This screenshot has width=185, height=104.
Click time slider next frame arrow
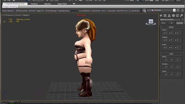coord(22,102)
